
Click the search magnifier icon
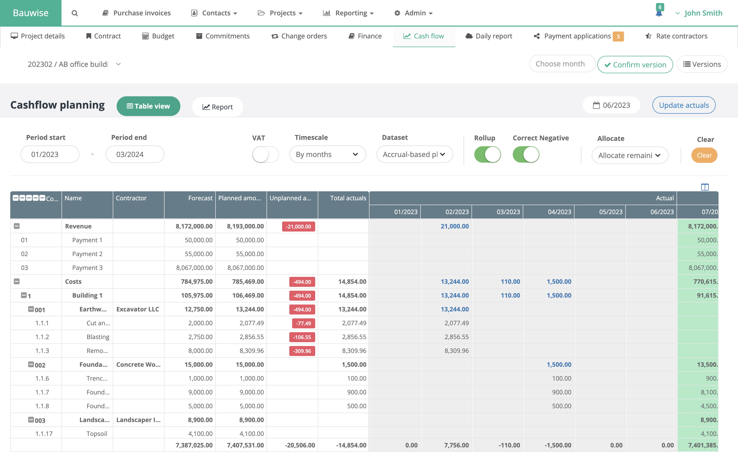click(x=75, y=13)
